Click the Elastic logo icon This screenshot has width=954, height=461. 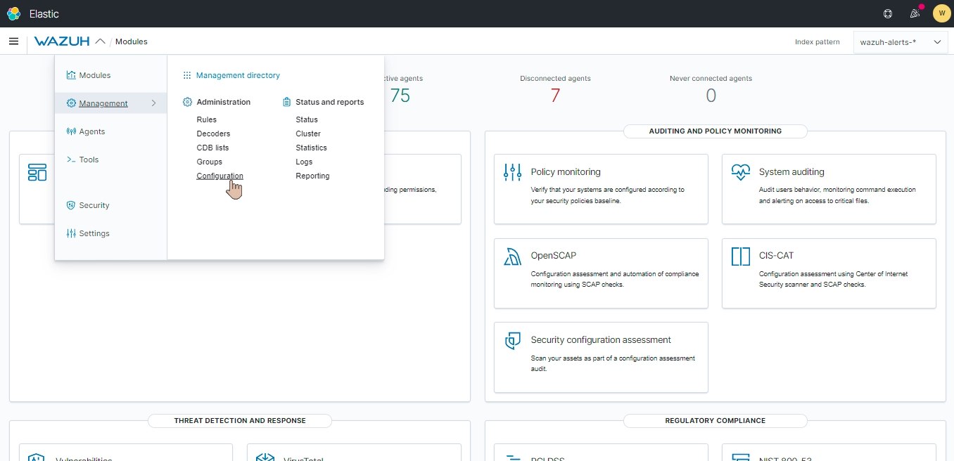(14, 13)
